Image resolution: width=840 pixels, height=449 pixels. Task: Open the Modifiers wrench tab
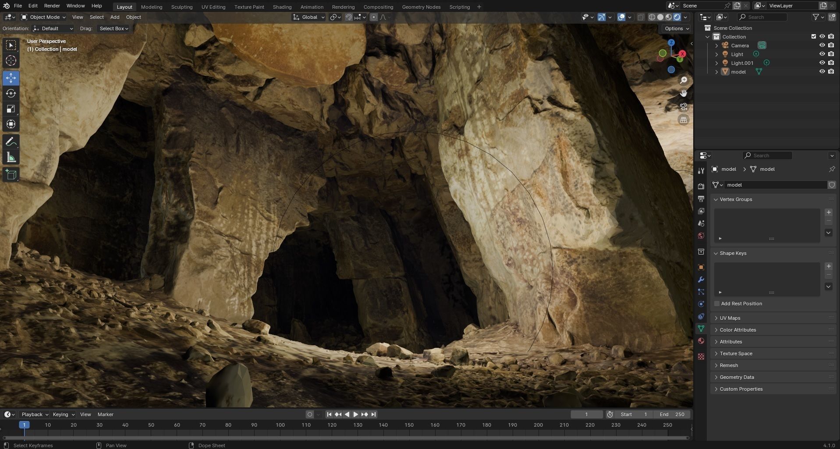point(701,279)
